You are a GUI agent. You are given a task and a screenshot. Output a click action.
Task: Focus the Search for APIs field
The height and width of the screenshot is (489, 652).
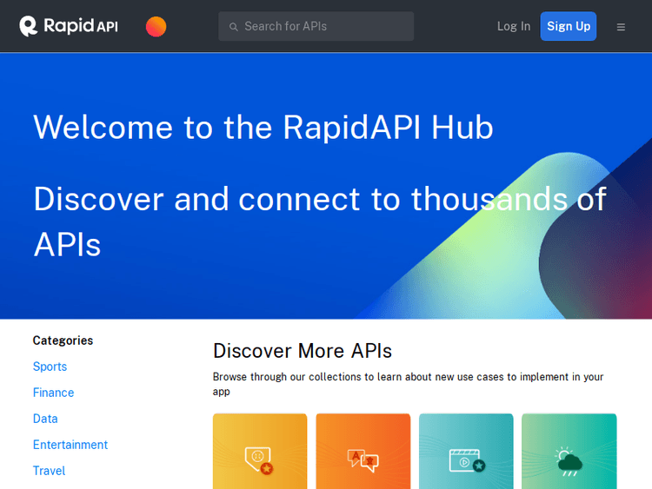322,26
